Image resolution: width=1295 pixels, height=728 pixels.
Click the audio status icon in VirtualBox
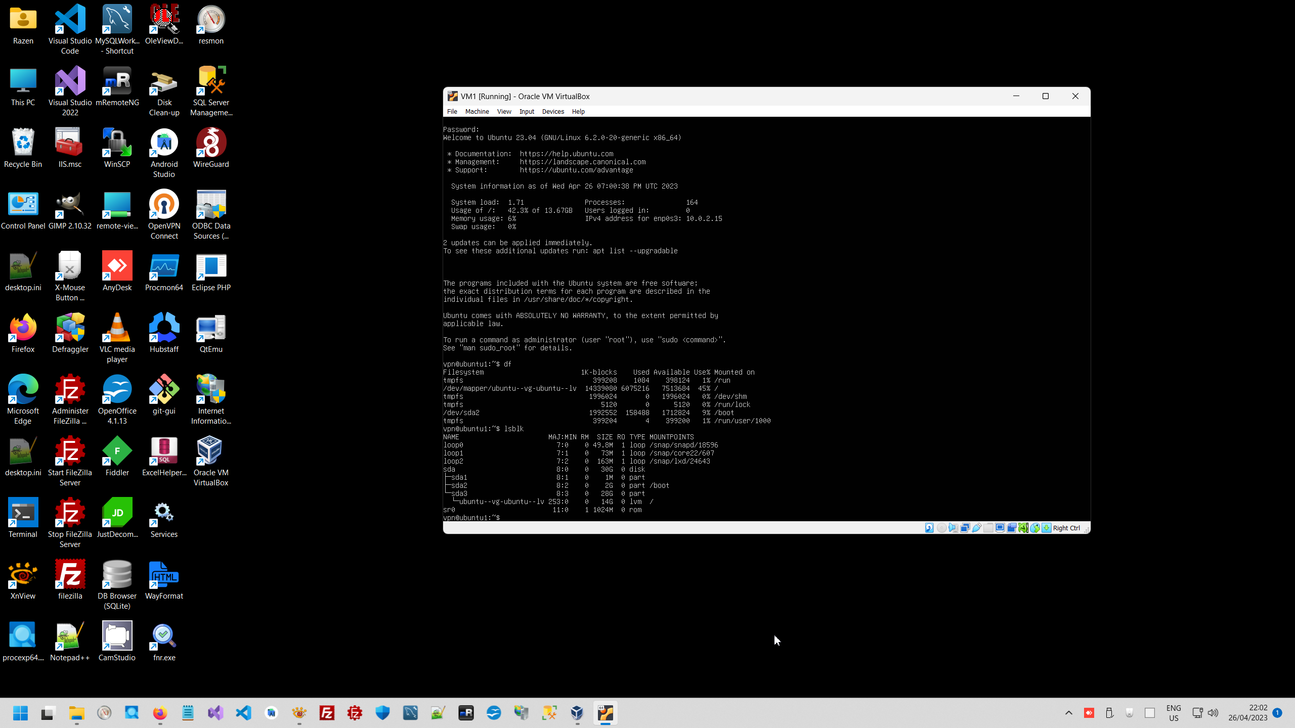(x=953, y=528)
